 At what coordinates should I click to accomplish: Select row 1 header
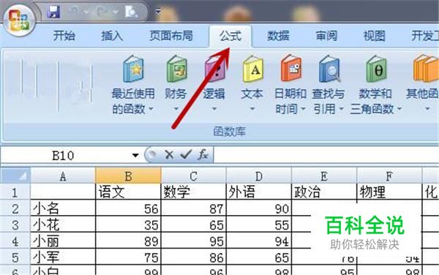(x=15, y=192)
